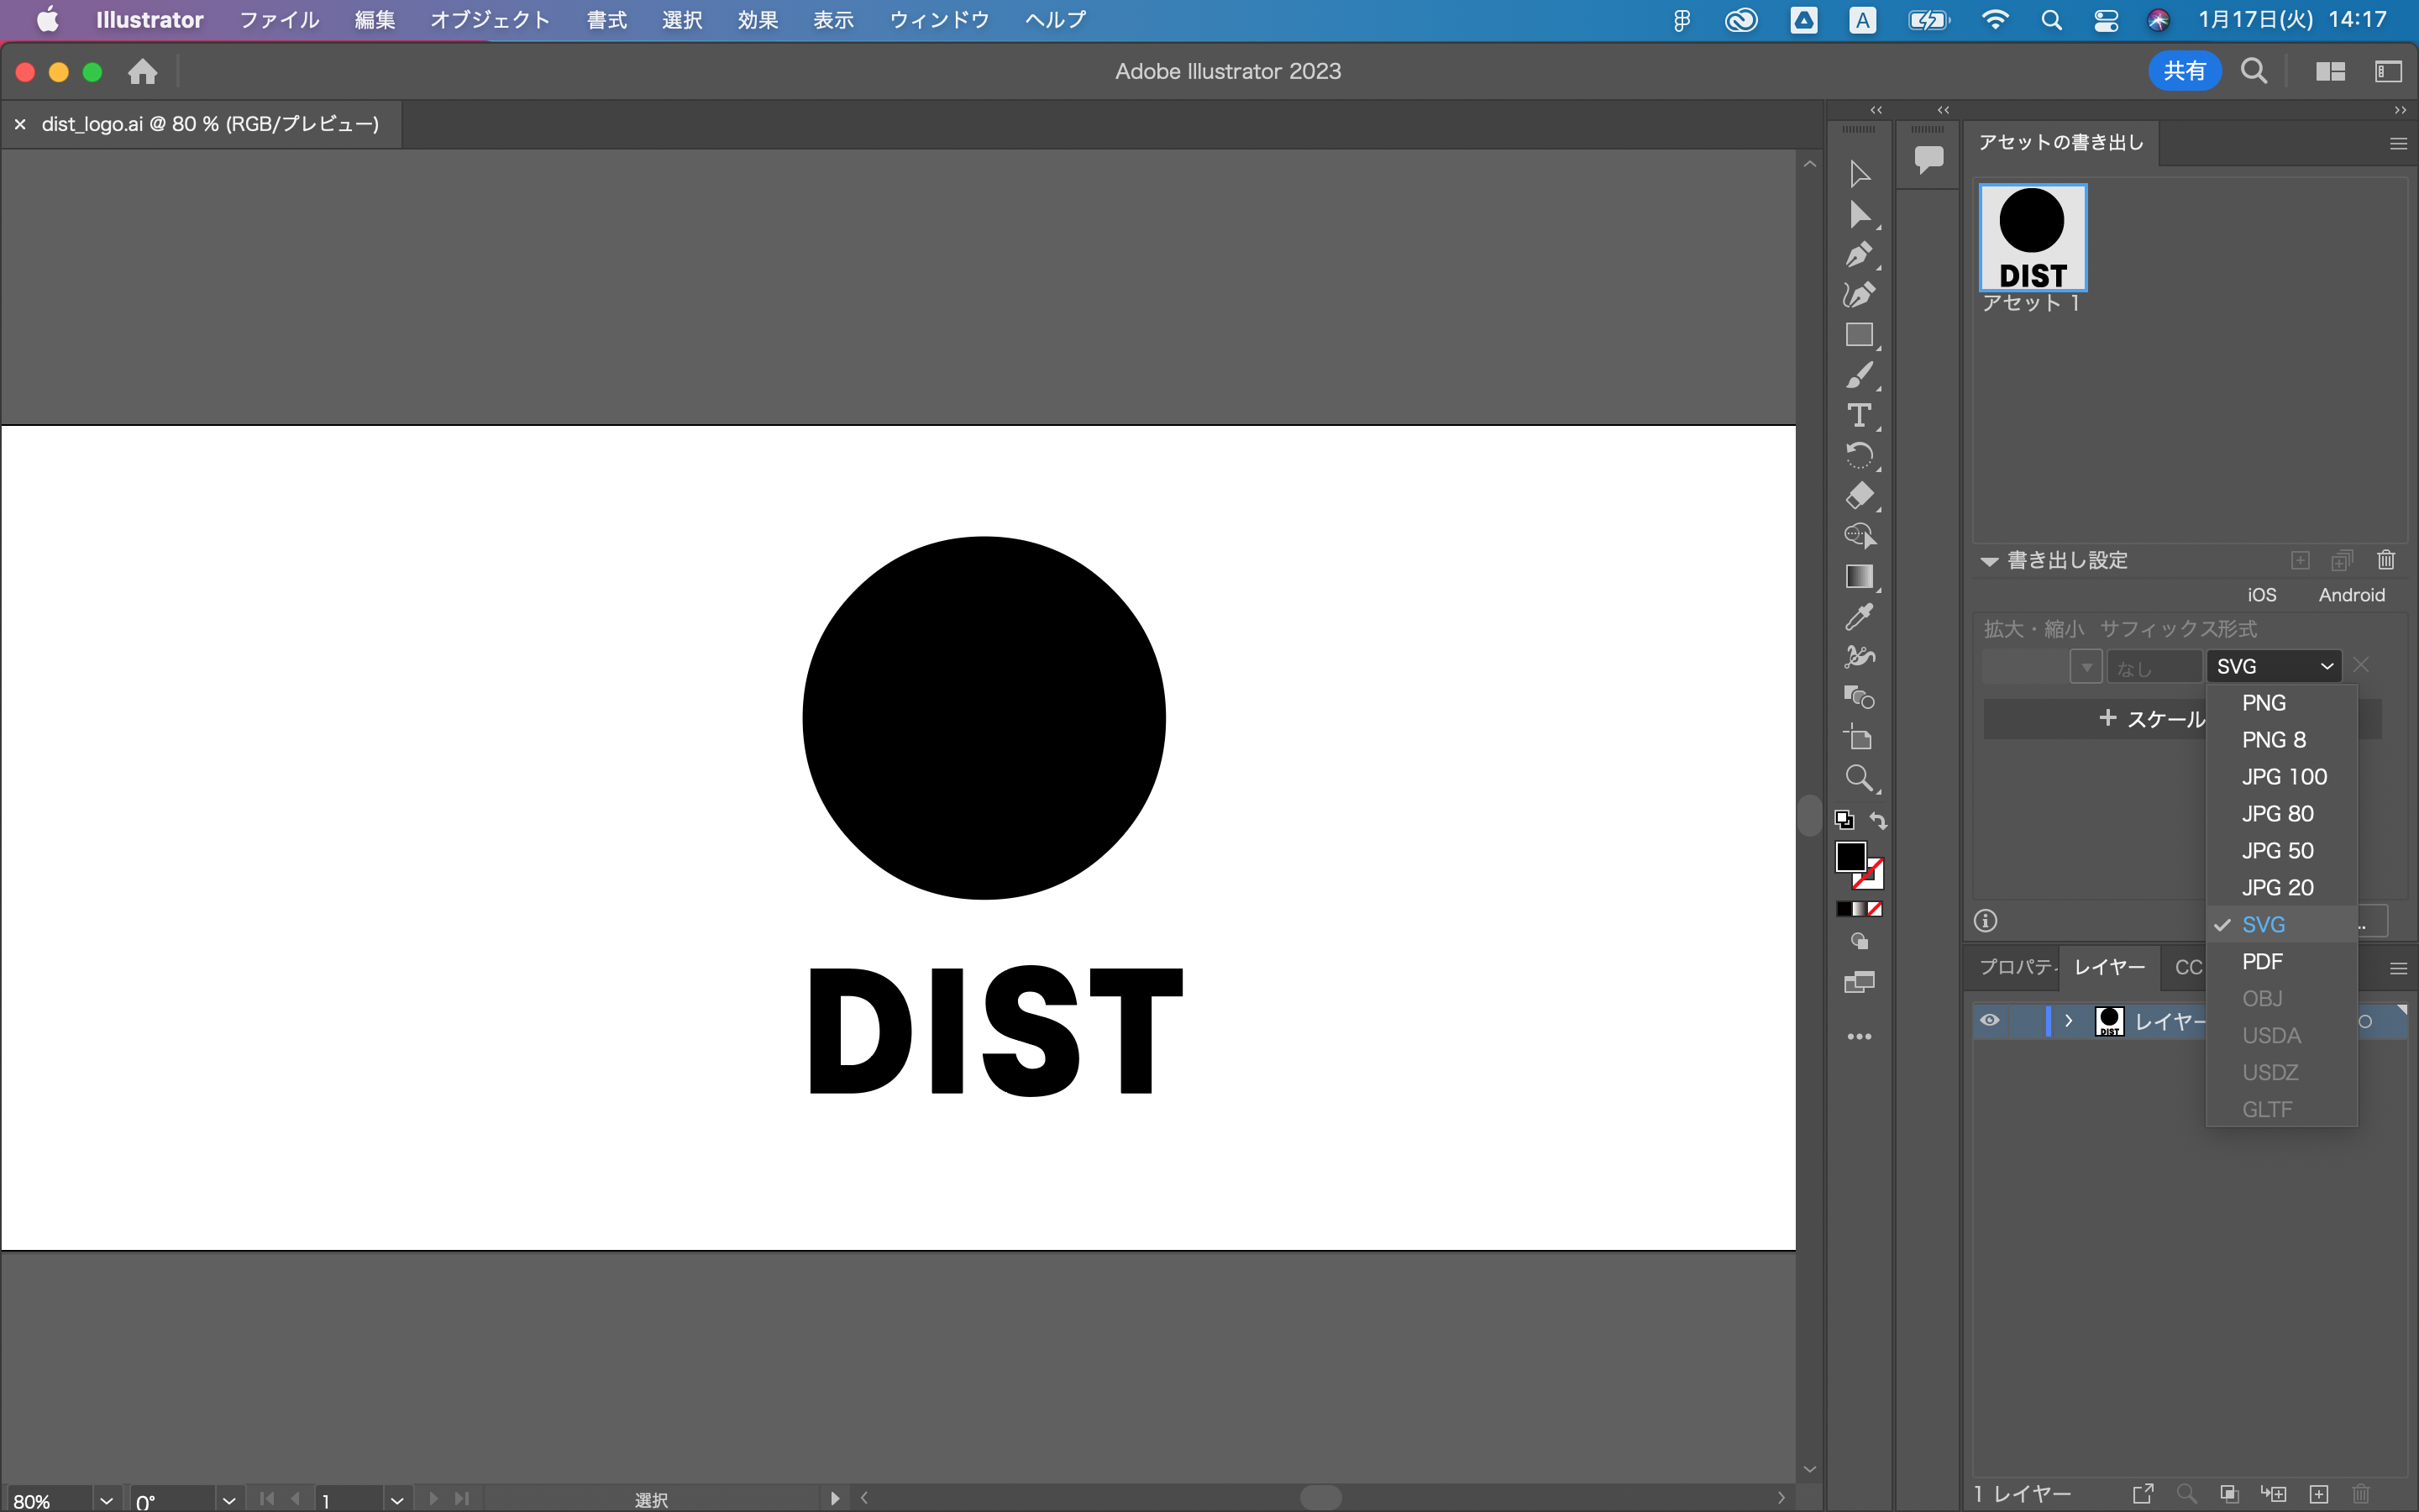
Task: Open the ウィンドウ menu
Action: click(x=938, y=20)
